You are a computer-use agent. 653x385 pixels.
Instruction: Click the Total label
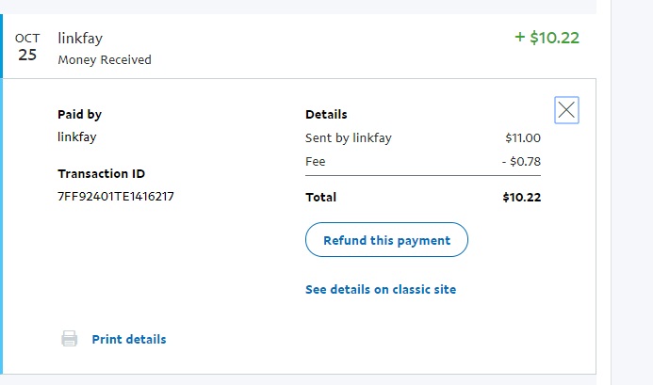320,198
